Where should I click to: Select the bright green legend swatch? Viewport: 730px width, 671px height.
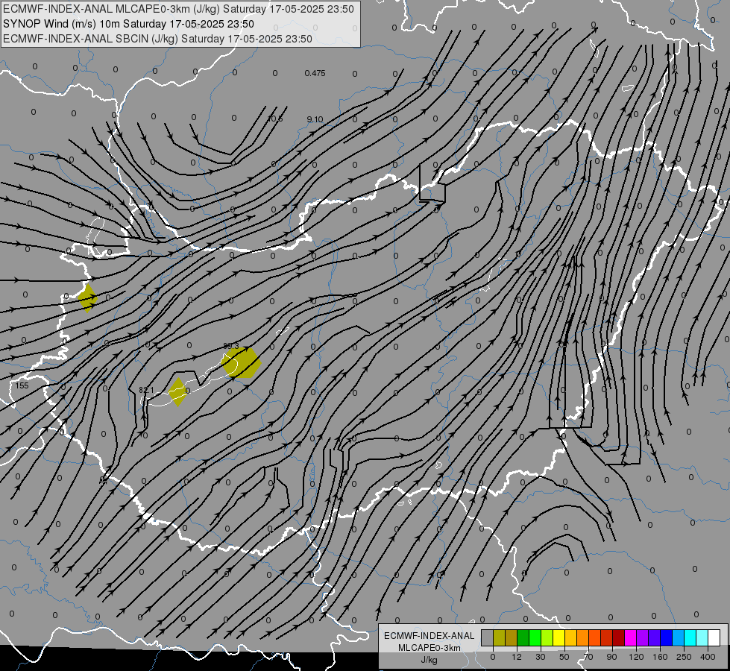pos(535,638)
